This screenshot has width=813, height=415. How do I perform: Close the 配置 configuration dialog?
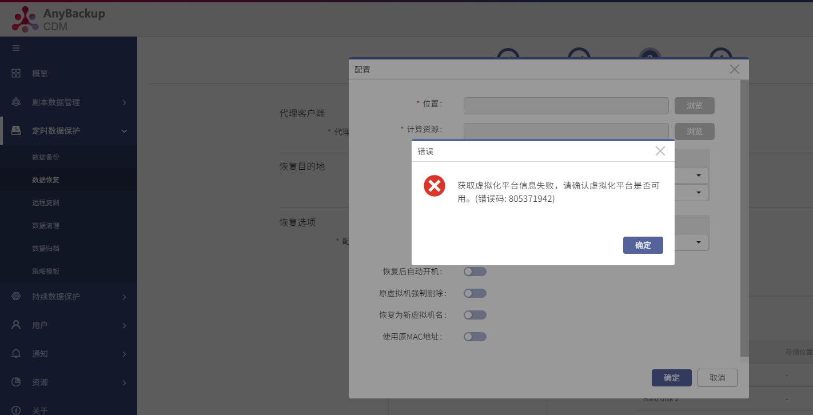[735, 69]
